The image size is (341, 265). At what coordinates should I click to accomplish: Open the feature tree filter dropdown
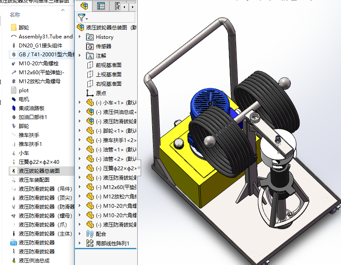(83, 17)
